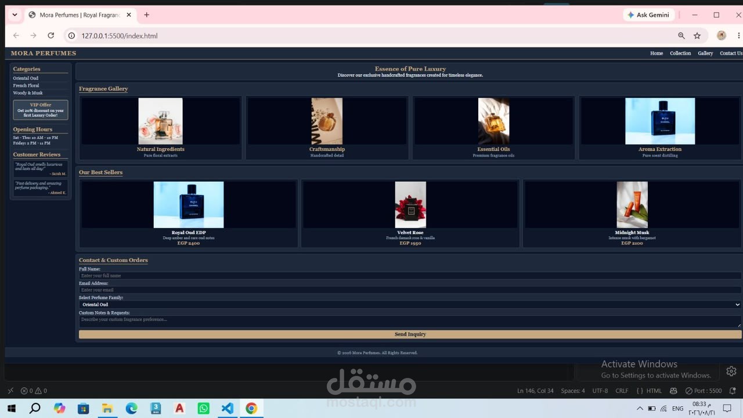Click the Natural Ingredients gallery image
The image size is (743, 418).
pyautogui.click(x=161, y=121)
